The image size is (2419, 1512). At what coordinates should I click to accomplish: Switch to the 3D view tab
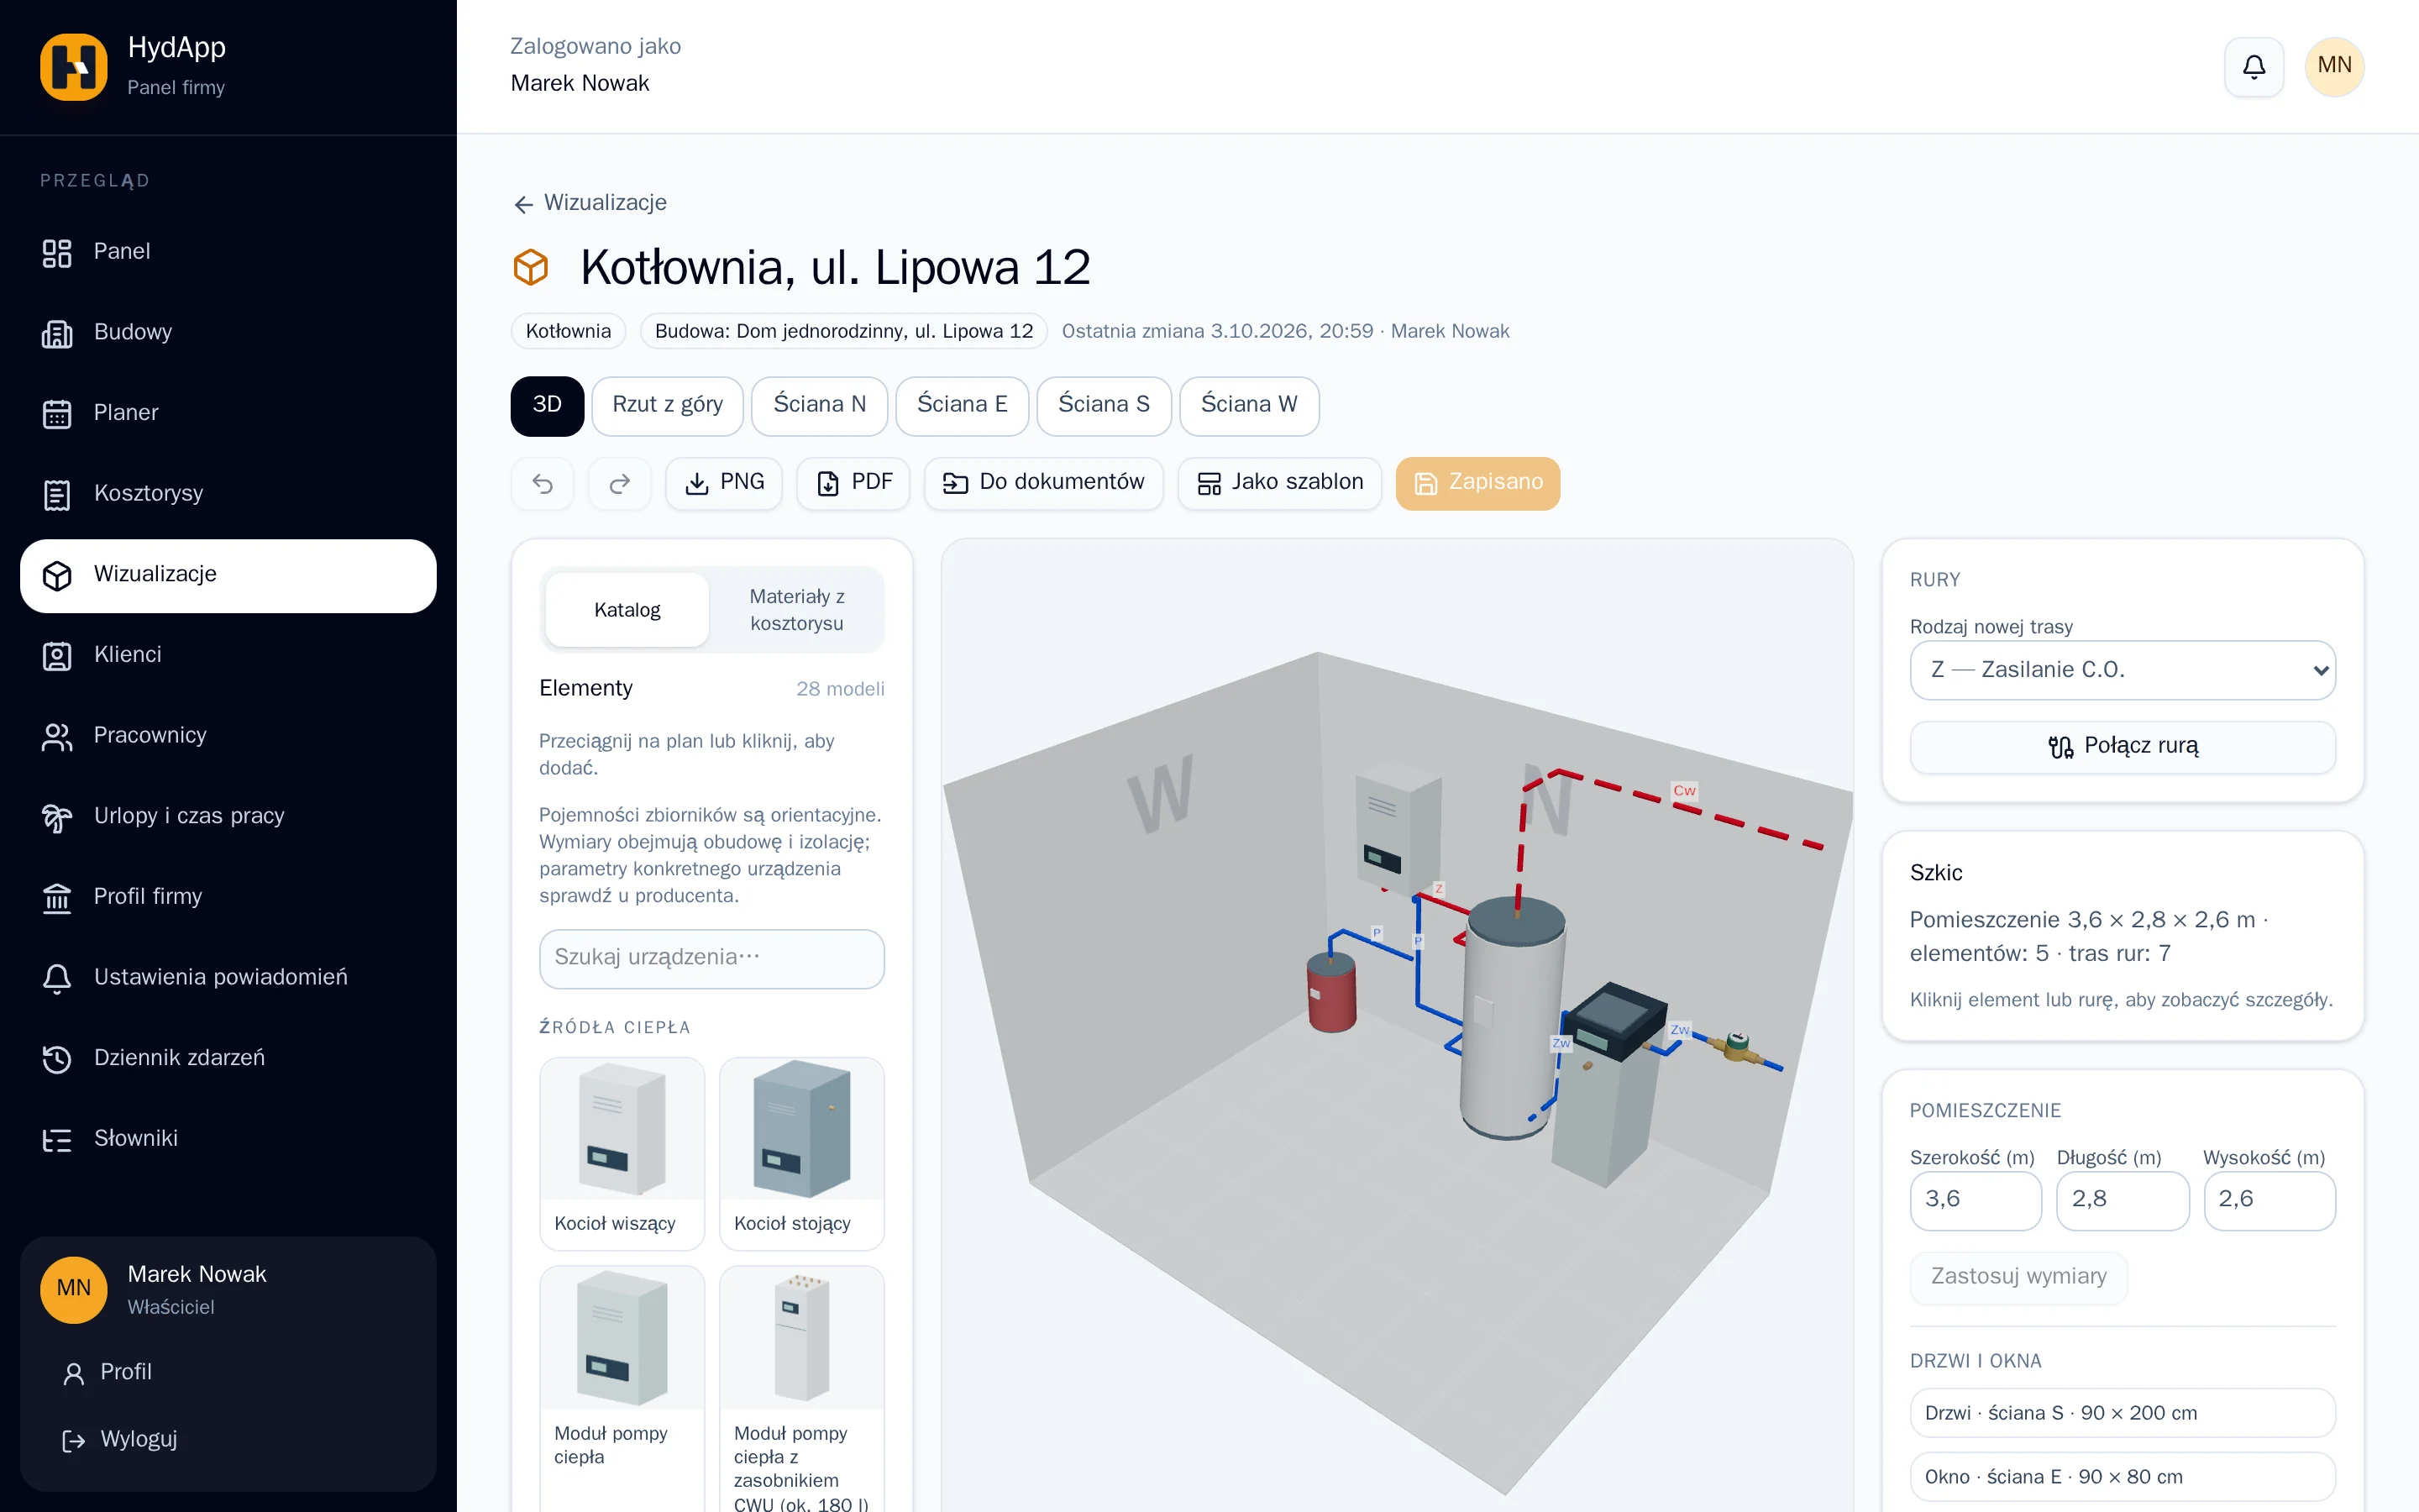point(547,406)
